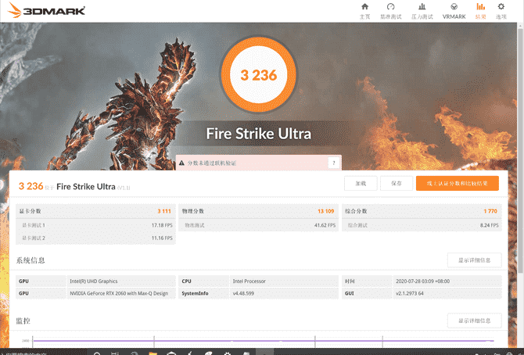Click the 监控 monitoring section heading
The image size is (524, 355).
(23, 321)
